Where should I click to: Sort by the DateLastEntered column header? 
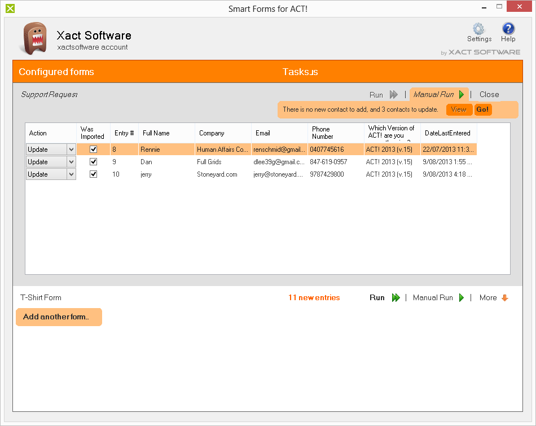[449, 133]
